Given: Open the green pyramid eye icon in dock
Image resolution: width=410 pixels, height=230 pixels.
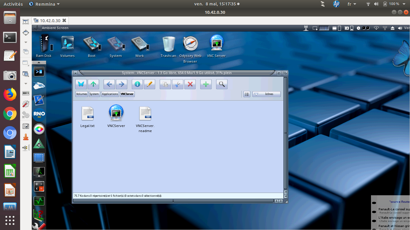Looking at the screenshot, I should [39, 144].
